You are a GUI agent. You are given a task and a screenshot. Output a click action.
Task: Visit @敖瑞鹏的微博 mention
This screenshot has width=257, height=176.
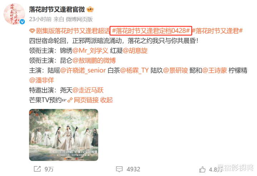point(94,60)
